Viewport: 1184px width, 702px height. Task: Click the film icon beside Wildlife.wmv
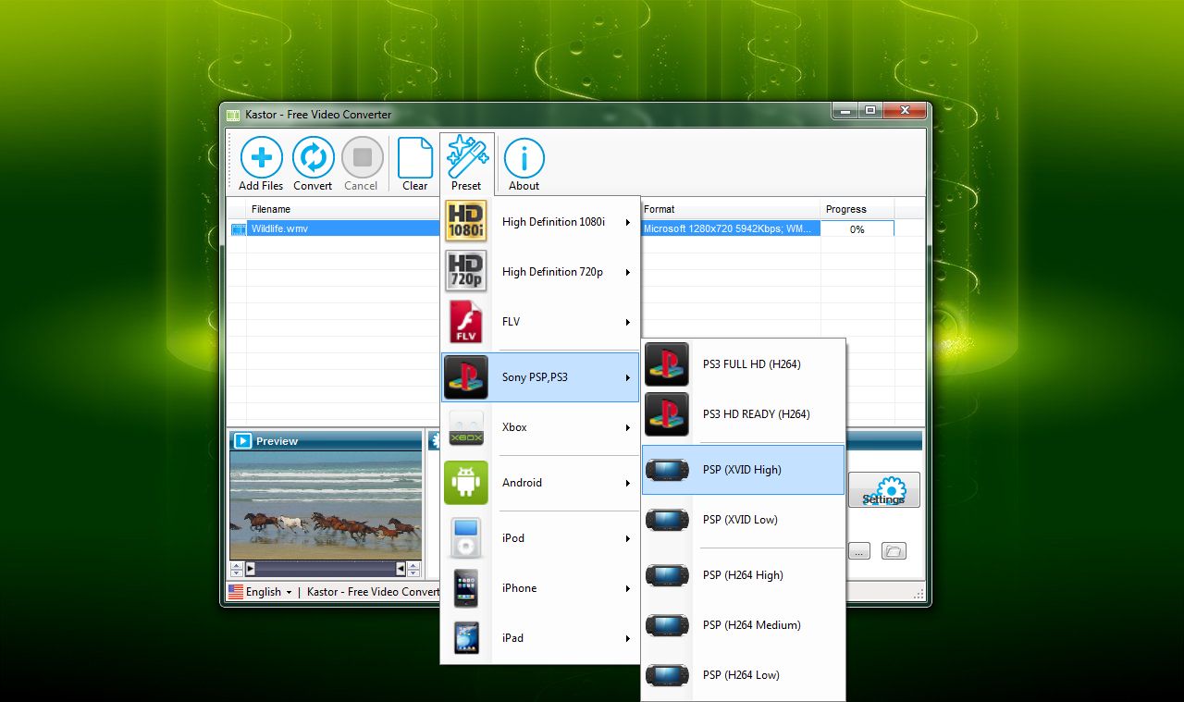click(x=238, y=228)
